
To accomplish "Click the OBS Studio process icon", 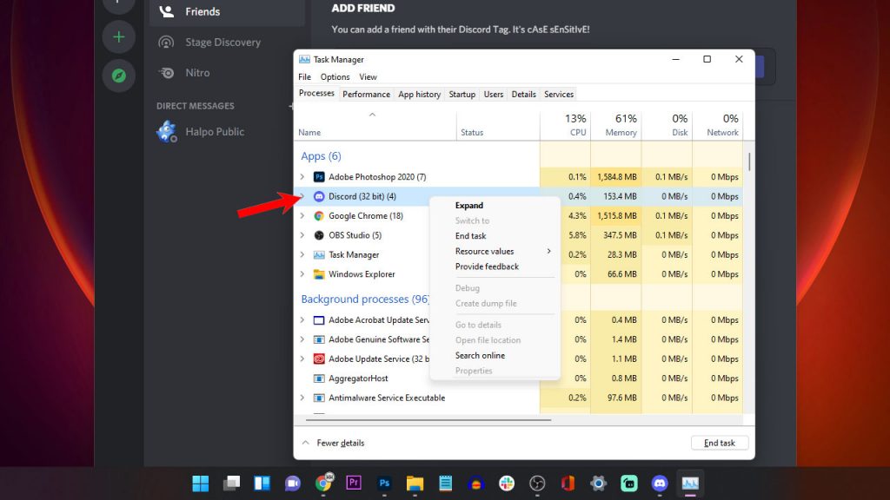I will pyautogui.click(x=319, y=235).
